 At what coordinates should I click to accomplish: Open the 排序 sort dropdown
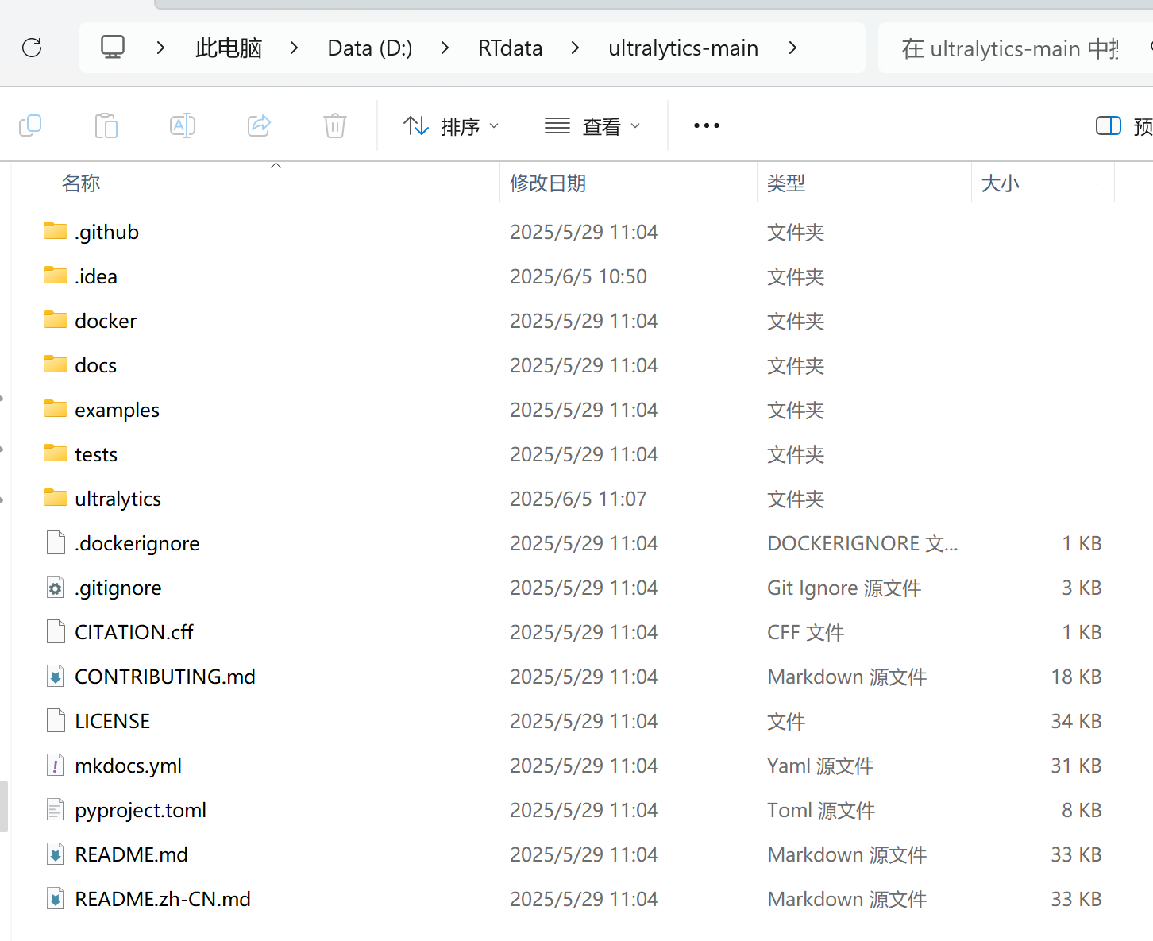(451, 125)
